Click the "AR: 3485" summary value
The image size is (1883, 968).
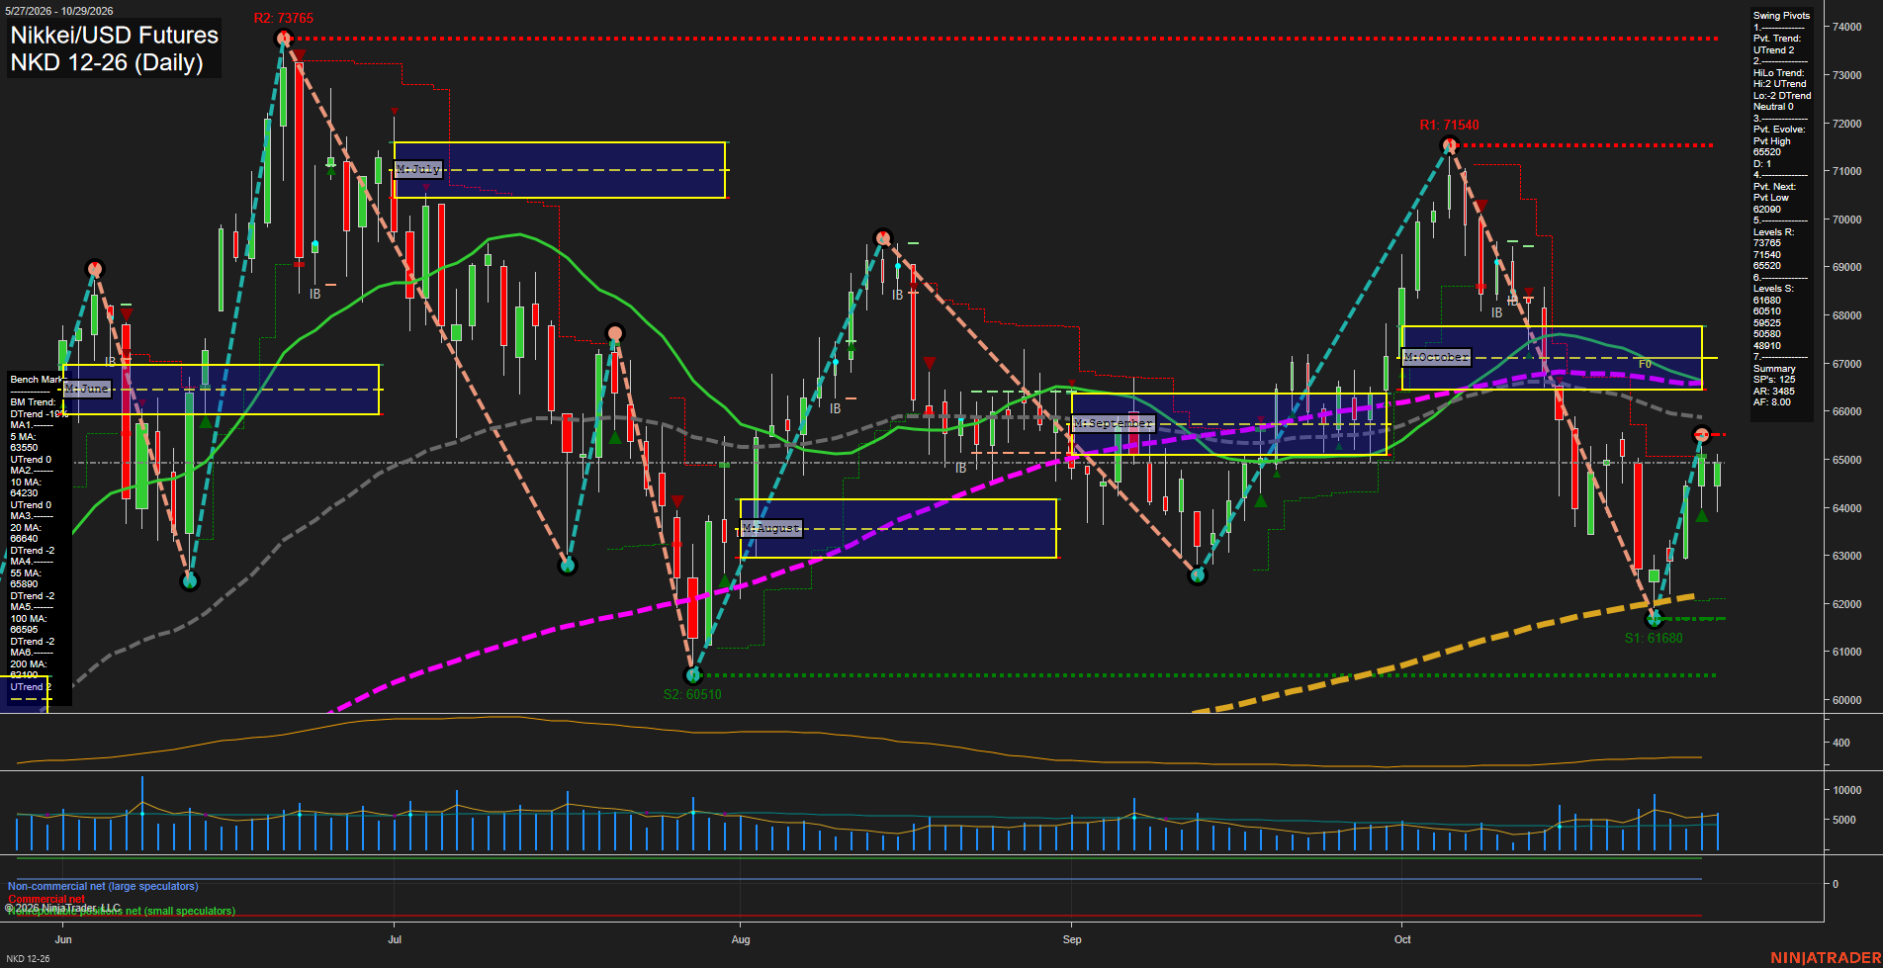click(1774, 392)
